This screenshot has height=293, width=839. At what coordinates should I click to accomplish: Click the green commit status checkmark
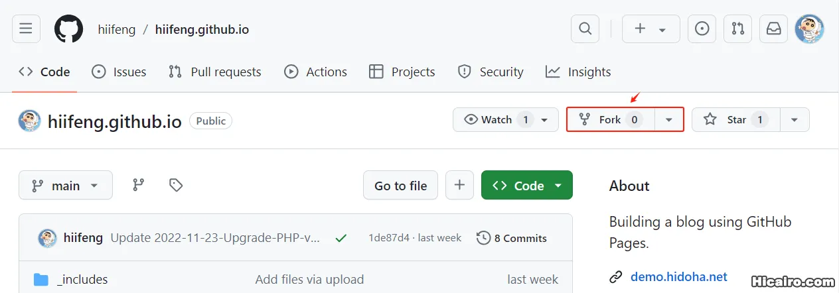[341, 238]
